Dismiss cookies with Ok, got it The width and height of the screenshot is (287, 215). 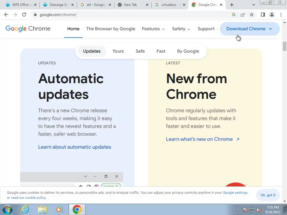click(x=268, y=195)
